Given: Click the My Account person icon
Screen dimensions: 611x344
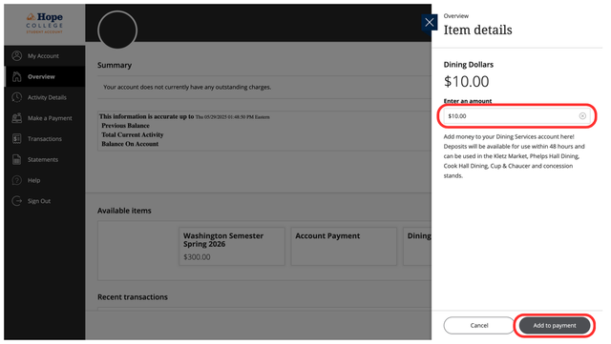Looking at the screenshot, I should coord(17,56).
